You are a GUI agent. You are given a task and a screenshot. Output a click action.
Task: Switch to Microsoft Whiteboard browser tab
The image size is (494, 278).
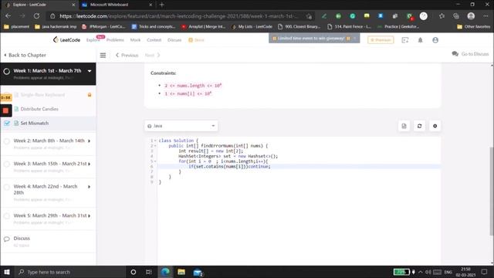[x=116, y=5]
